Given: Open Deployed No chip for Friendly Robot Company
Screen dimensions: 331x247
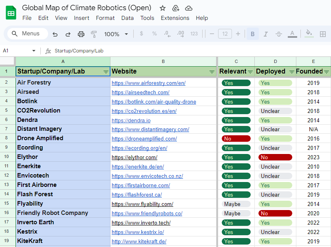Looking at the screenshot, I should click(x=275, y=213).
